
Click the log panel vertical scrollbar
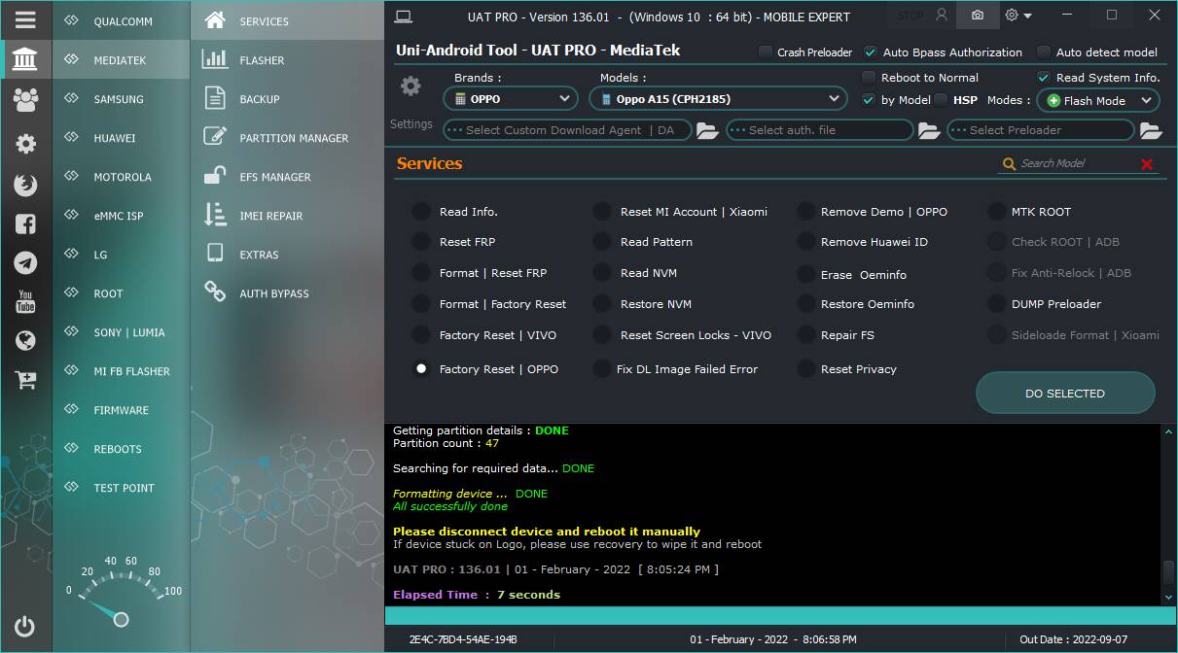(1168, 514)
